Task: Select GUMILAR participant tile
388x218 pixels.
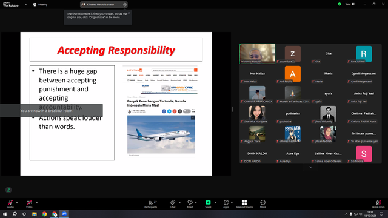Action: point(257,94)
